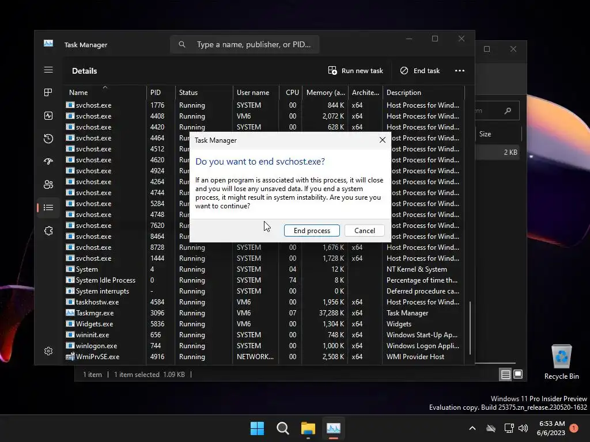Focus the name, publisher, or PID search box

(244, 44)
